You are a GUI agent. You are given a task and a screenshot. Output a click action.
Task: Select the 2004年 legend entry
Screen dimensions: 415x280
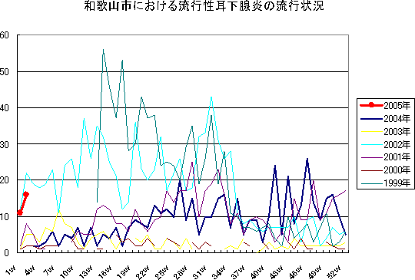click(x=385, y=119)
